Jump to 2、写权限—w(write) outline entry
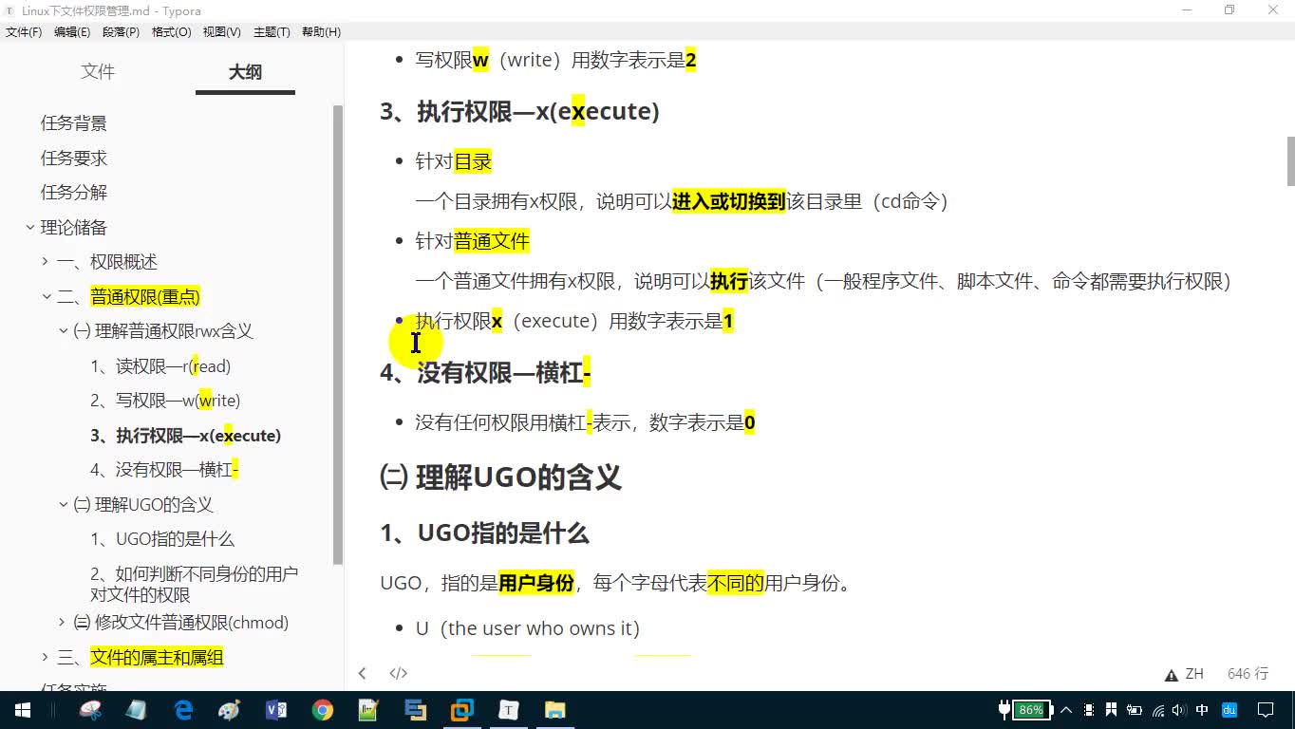This screenshot has width=1295, height=729. click(165, 401)
